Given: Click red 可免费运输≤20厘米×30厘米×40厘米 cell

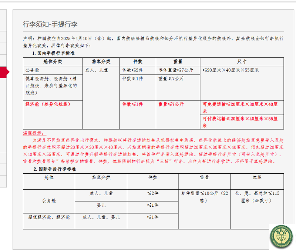Looking at the screenshot, I should (242, 107).
